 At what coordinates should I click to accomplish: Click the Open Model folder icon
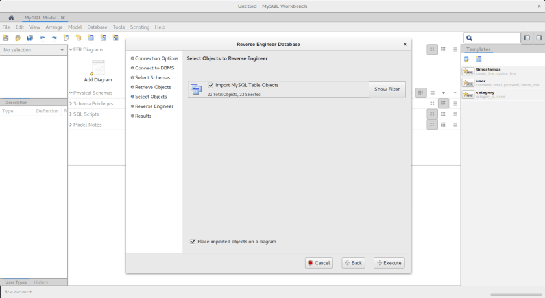pyautogui.click(x=18, y=38)
